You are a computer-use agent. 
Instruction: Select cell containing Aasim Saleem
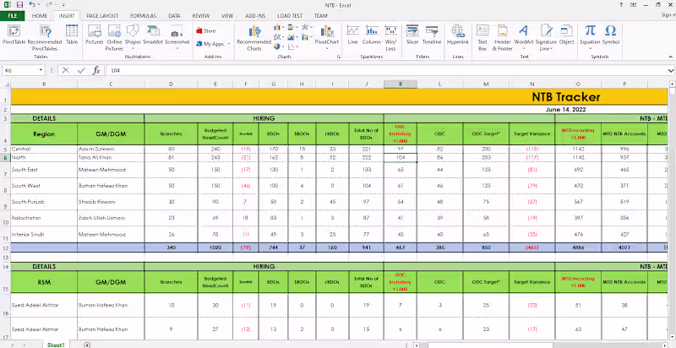[x=112, y=149]
